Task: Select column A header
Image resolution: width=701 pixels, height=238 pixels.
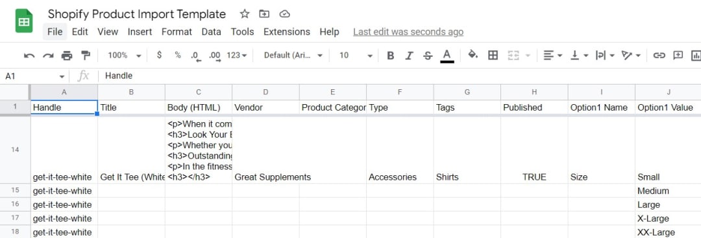Action: (x=64, y=92)
